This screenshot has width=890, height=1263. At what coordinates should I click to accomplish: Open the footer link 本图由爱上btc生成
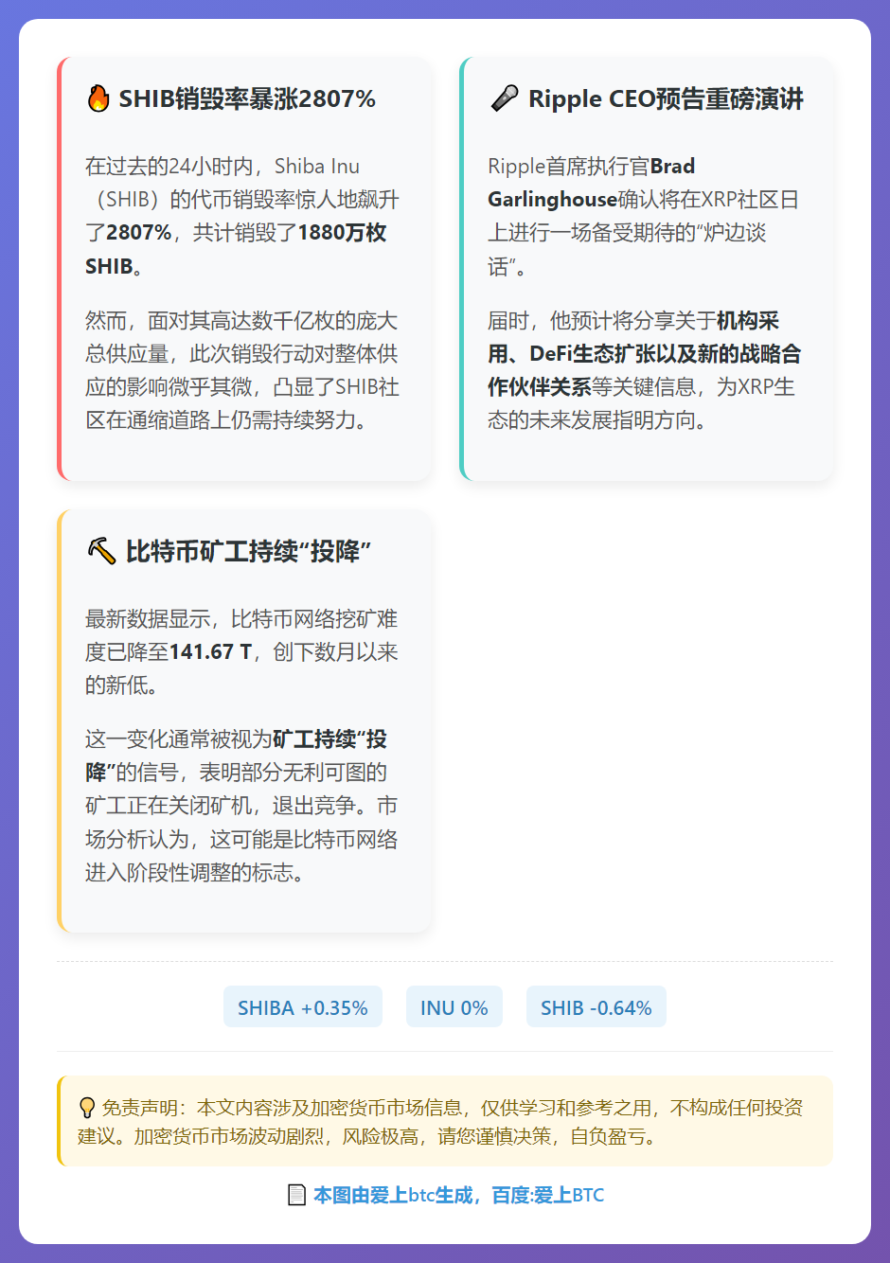coord(394,1195)
